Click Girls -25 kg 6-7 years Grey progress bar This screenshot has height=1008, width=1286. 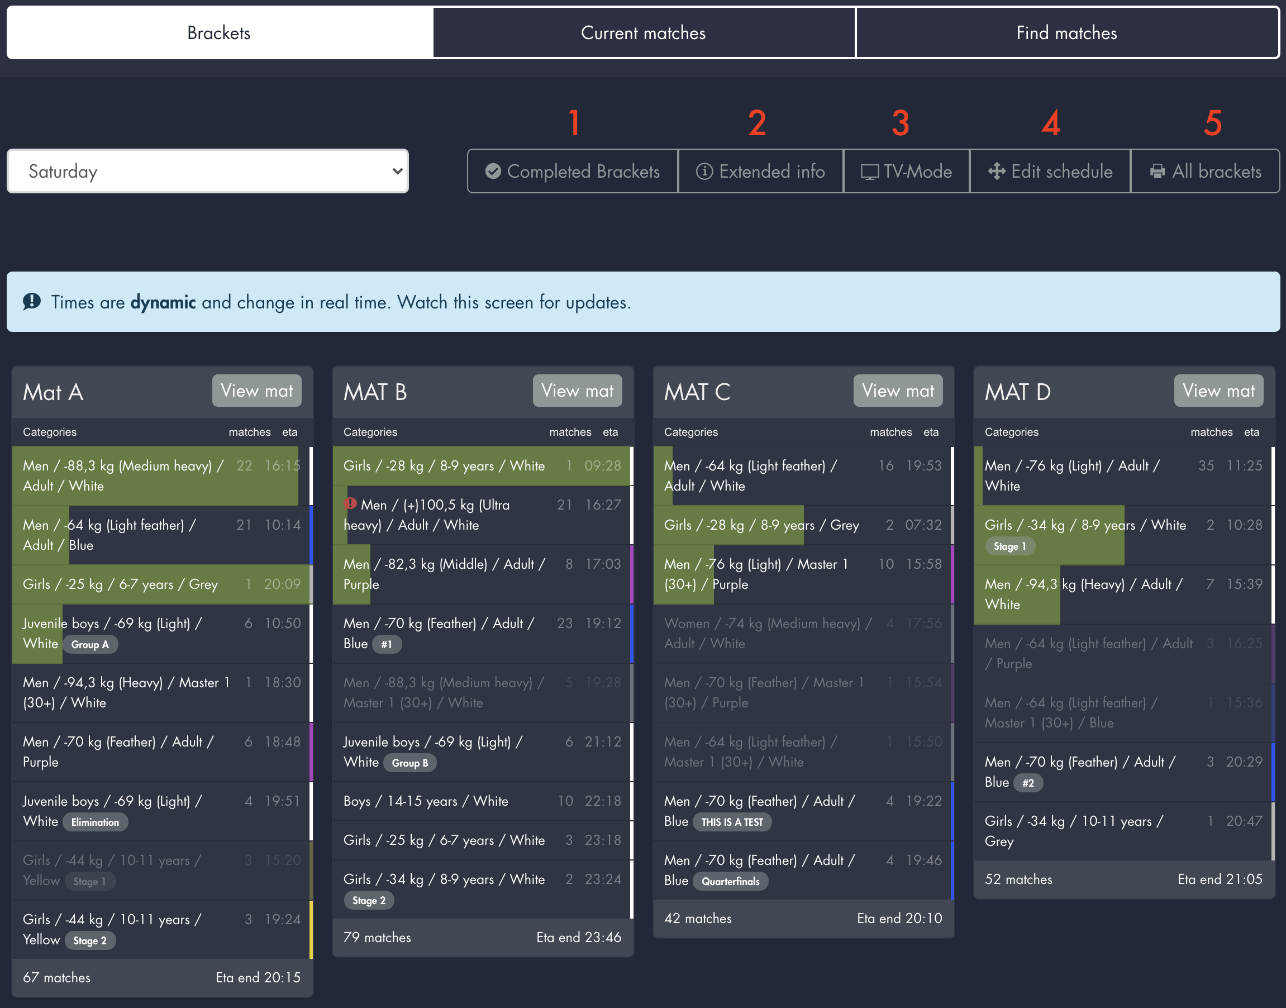point(159,584)
